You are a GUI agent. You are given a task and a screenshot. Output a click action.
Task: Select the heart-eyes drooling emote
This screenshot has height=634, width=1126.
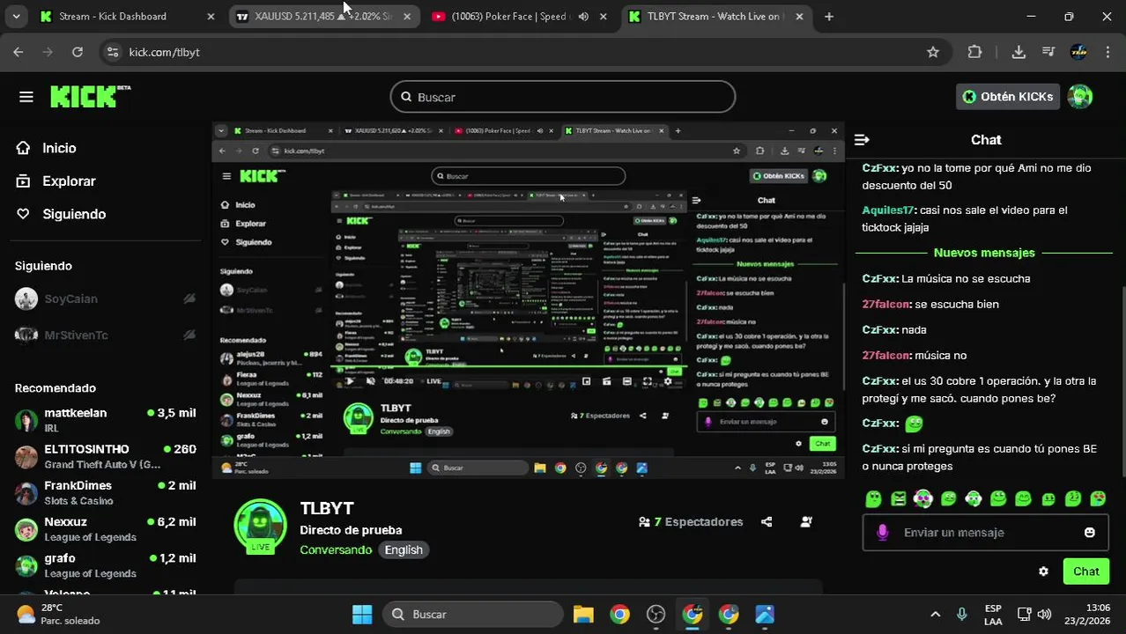tap(1098, 499)
